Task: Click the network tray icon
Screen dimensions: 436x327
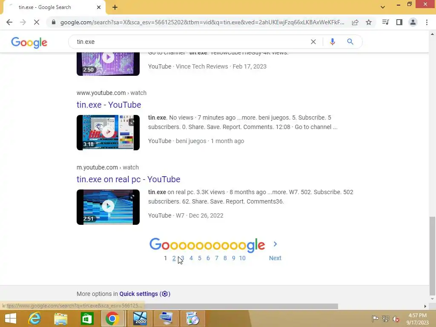Action: (386, 319)
